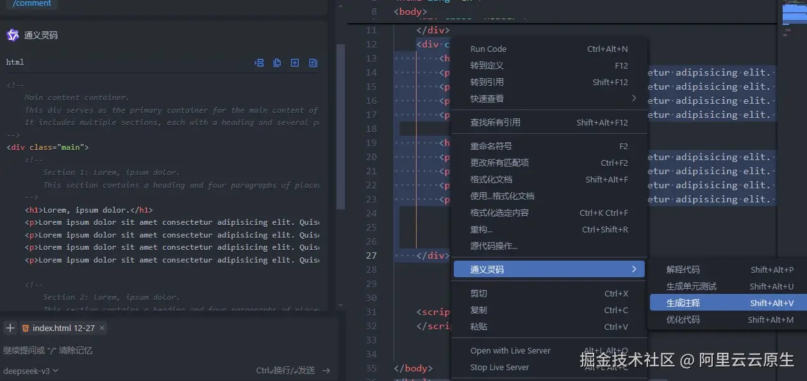Click the Ctrl换行/发送 hint text
The image size is (807, 381).
(286, 370)
